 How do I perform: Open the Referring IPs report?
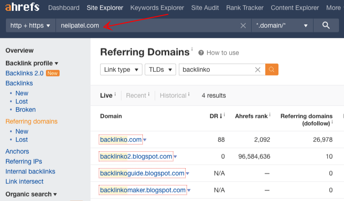24,161
